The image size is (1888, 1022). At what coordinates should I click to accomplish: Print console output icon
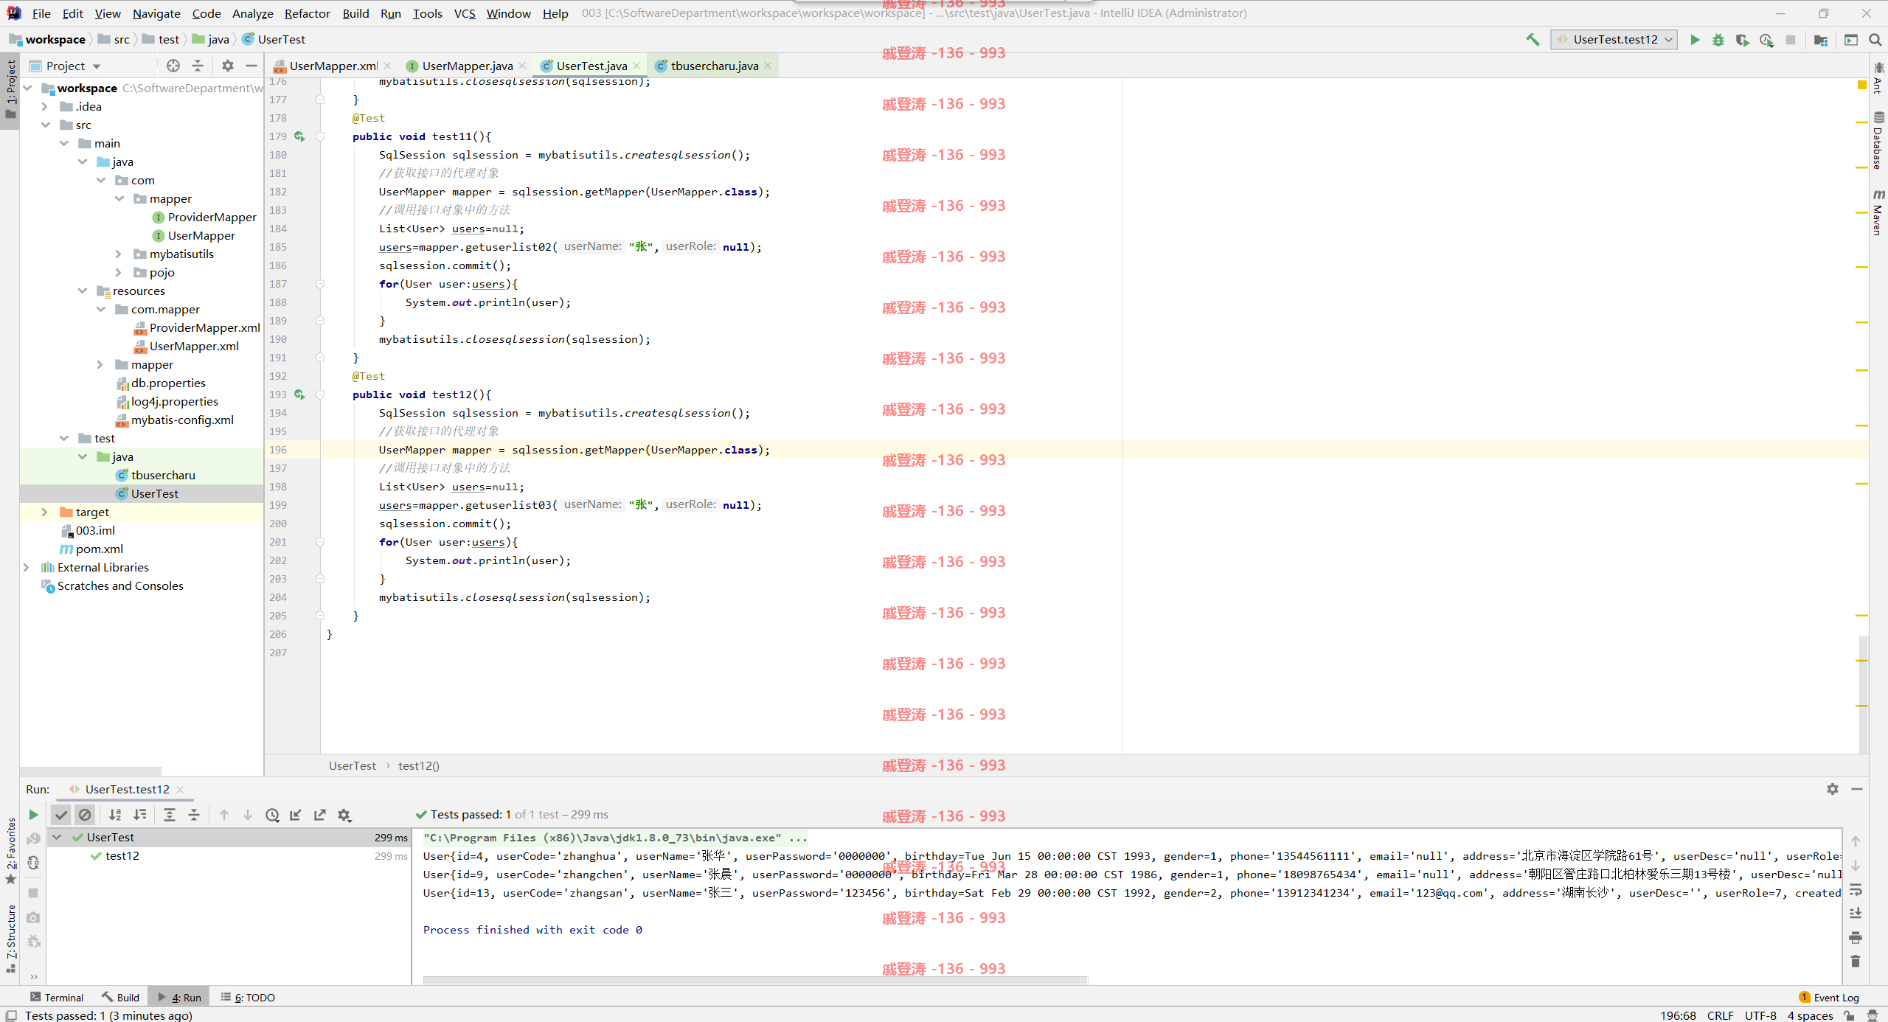point(1856,938)
